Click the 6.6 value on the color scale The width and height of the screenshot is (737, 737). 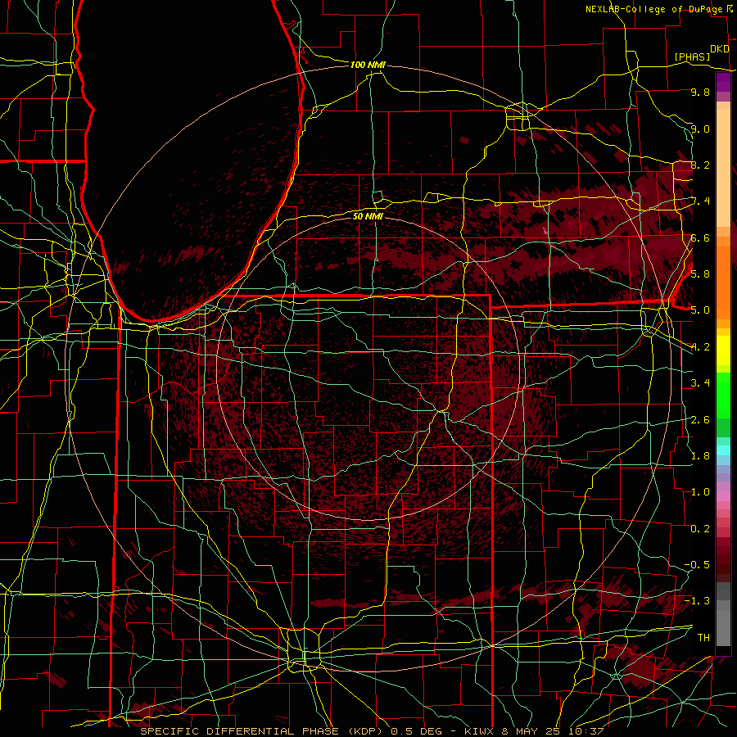pos(700,237)
